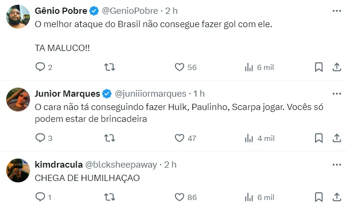Reply to Gênio Pobre's tweet
Viewport: 347px width, 210px height.
40,68
